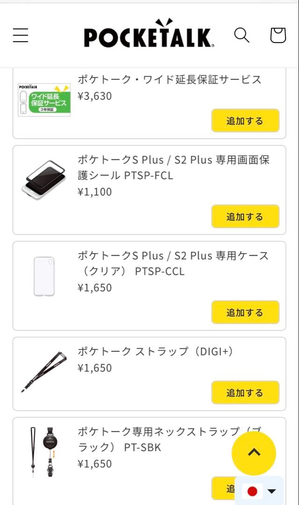Click the Japanese flag in the language selector
Screen dimensions: 299x505
coord(252,491)
